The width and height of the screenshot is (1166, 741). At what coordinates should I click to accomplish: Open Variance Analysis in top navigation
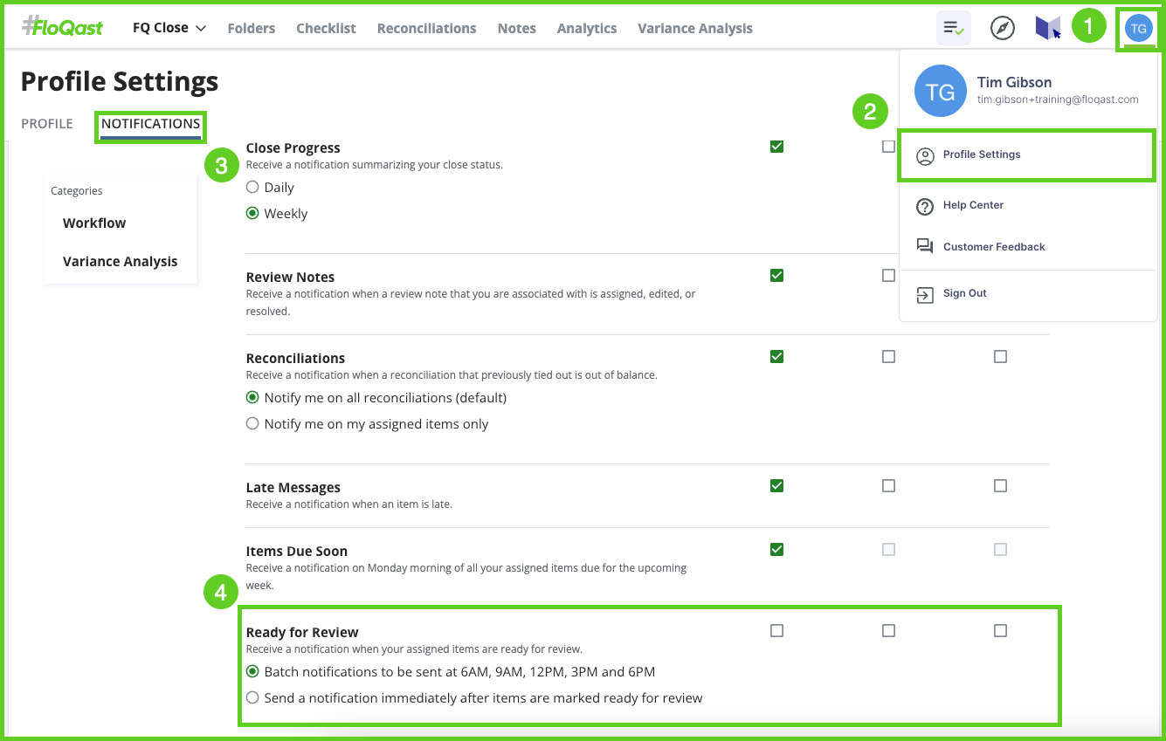click(694, 29)
